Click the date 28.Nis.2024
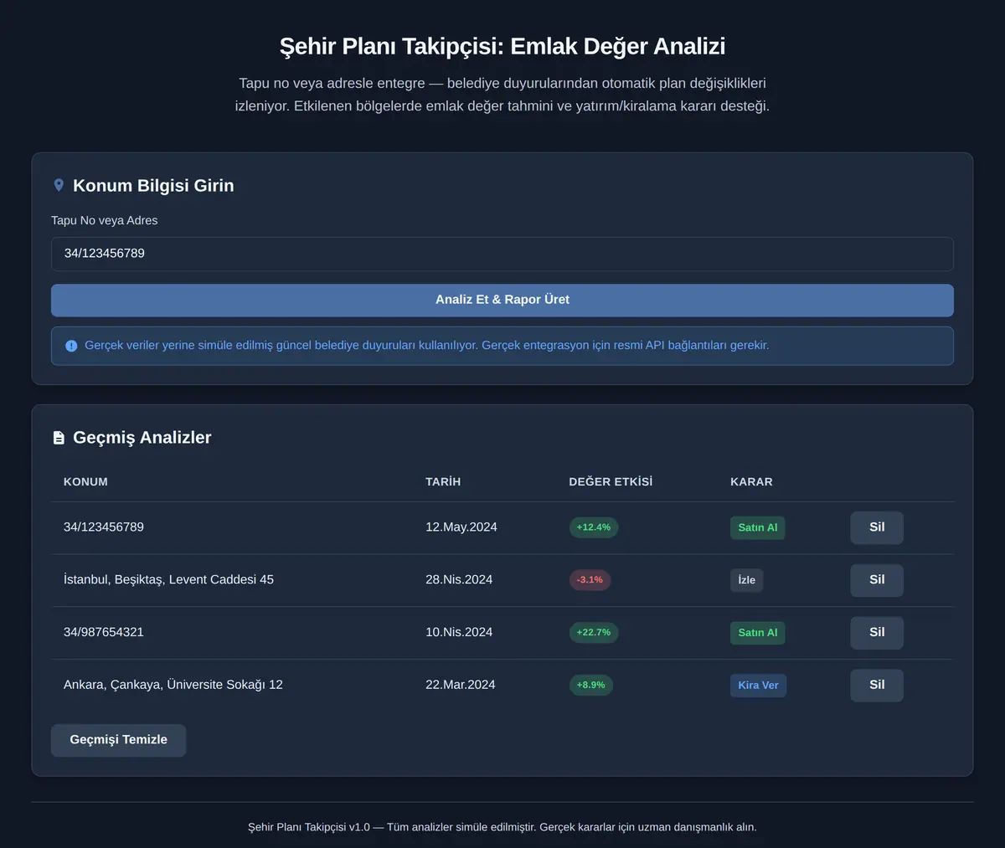This screenshot has height=848, width=1005. pyautogui.click(x=459, y=580)
